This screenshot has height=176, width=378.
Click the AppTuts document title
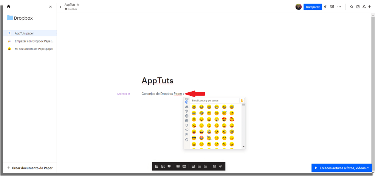point(157,81)
